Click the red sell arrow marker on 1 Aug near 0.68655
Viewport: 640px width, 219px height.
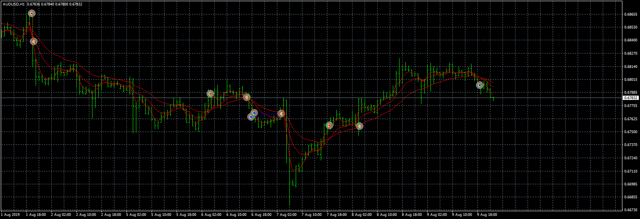32,14
